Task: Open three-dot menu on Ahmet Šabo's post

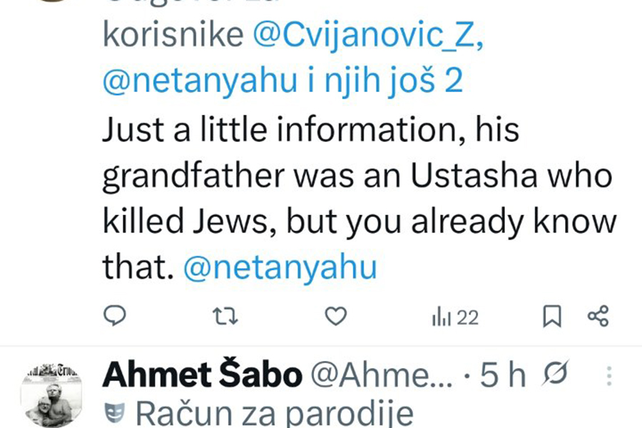Action: pyautogui.click(x=608, y=376)
